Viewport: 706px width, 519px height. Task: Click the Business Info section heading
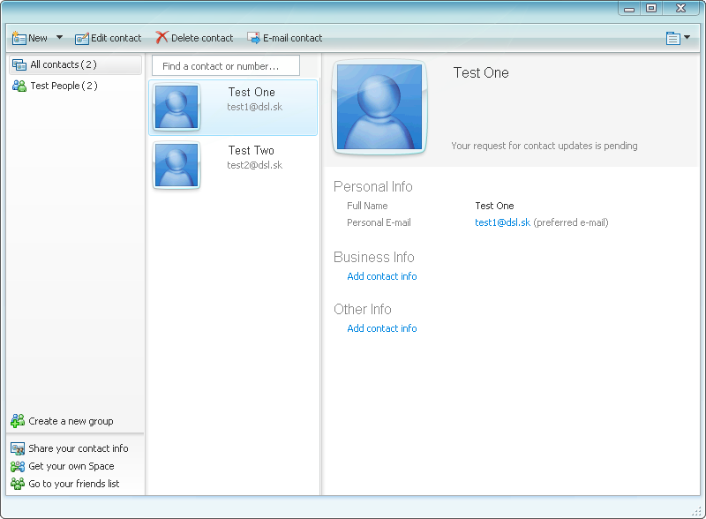click(373, 257)
